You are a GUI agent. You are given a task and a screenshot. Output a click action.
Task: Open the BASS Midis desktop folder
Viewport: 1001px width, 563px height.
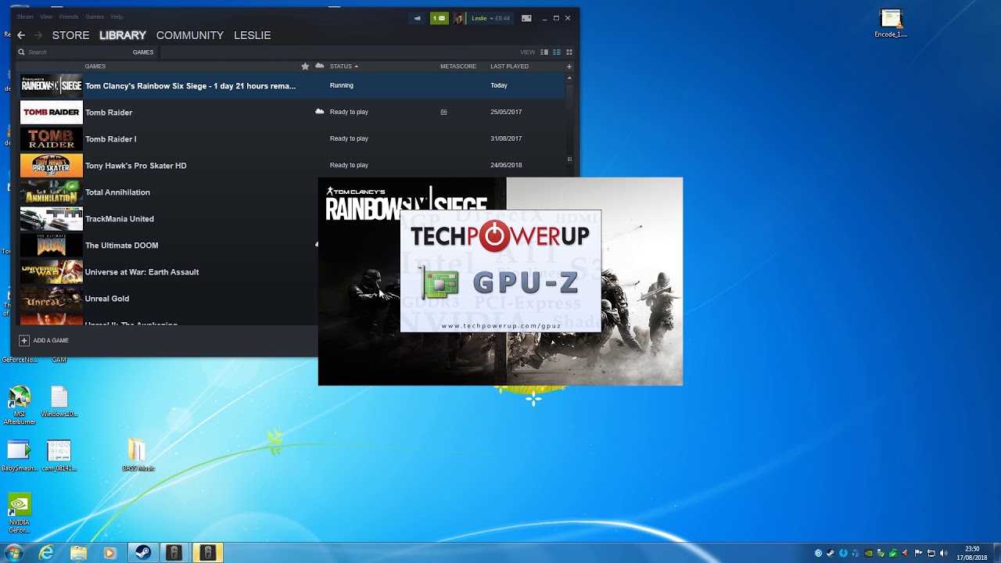tap(138, 455)
